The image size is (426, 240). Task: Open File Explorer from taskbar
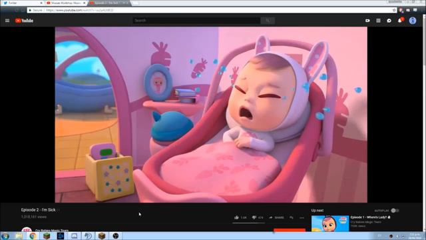(19, 236)
